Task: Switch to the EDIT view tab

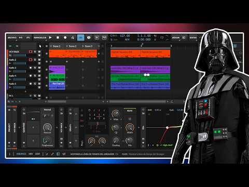Action: pyautogui.click(x=37, y=154)
